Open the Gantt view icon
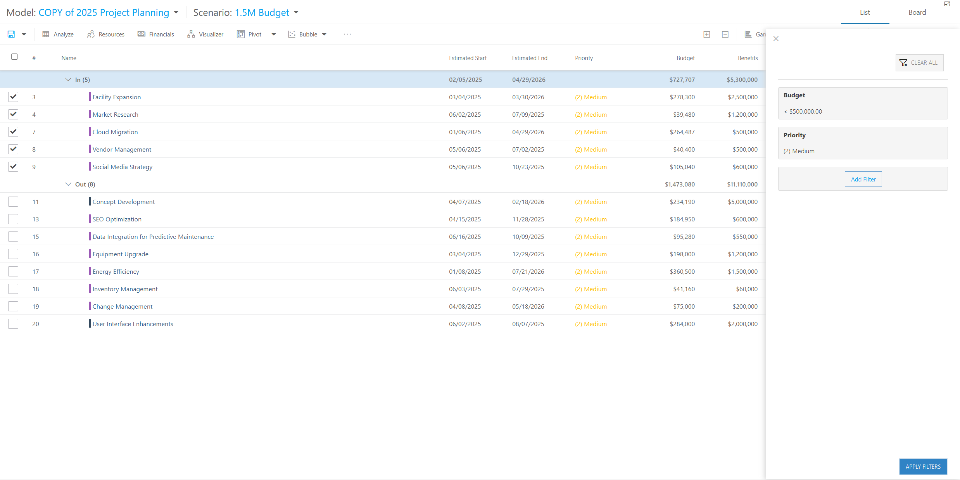 coord(748,34)
